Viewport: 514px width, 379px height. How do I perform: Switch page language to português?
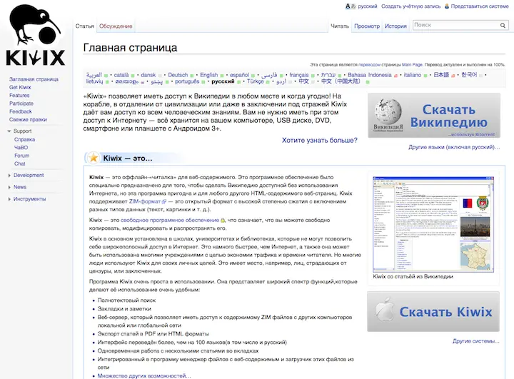[x=187, y=81]
